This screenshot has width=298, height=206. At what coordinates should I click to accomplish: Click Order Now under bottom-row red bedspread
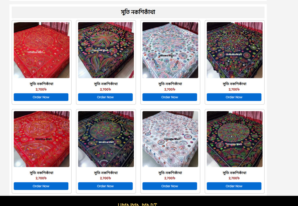[x=41, y=186]
